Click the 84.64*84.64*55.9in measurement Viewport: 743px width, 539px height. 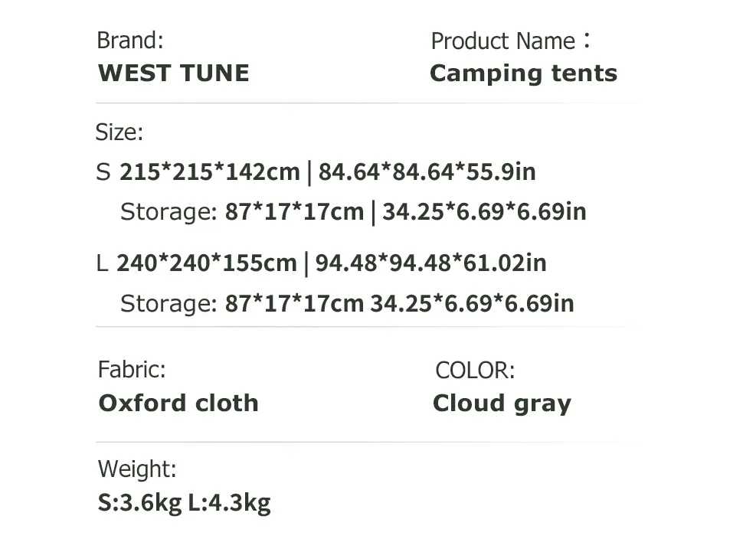pos(427,172)
